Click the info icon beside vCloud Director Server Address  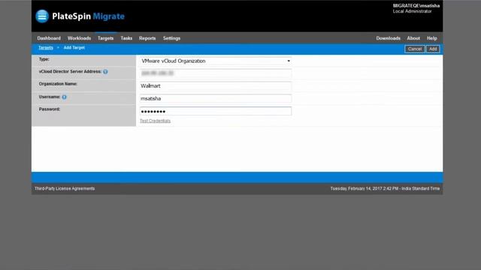(105, 72)
